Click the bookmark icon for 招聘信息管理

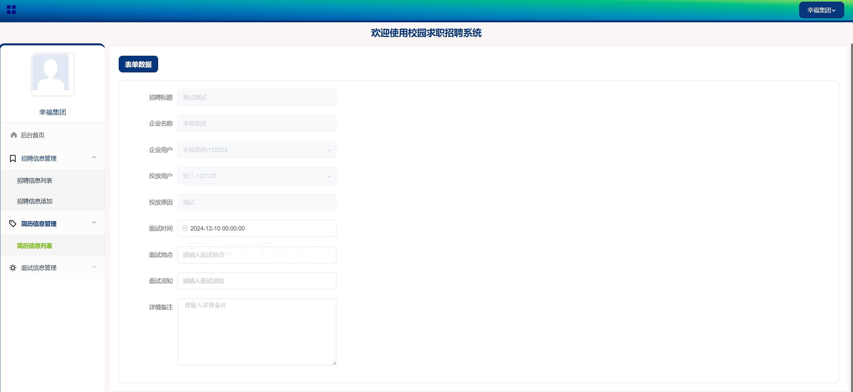(x=13, y=158)
